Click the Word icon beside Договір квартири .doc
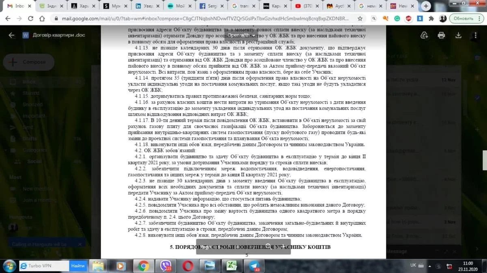487x273 pixels. coord(26,35)
